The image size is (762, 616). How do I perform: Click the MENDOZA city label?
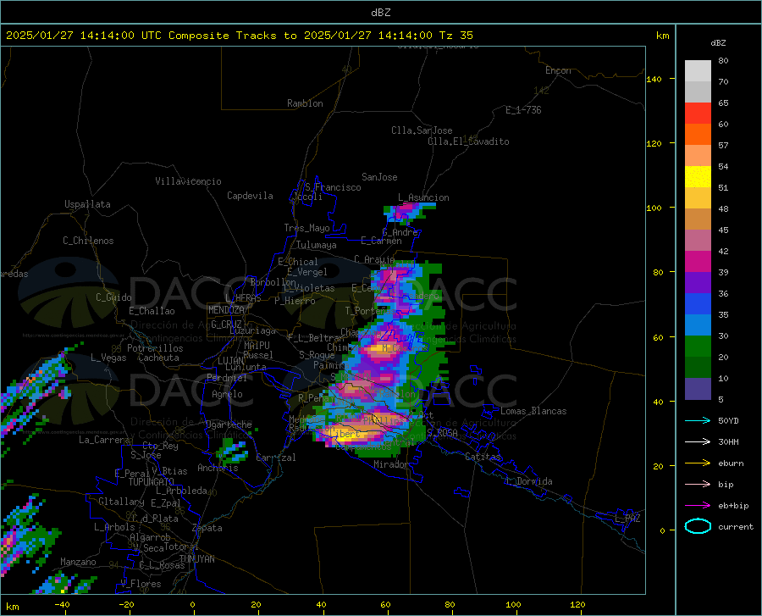tap(226, 309)
